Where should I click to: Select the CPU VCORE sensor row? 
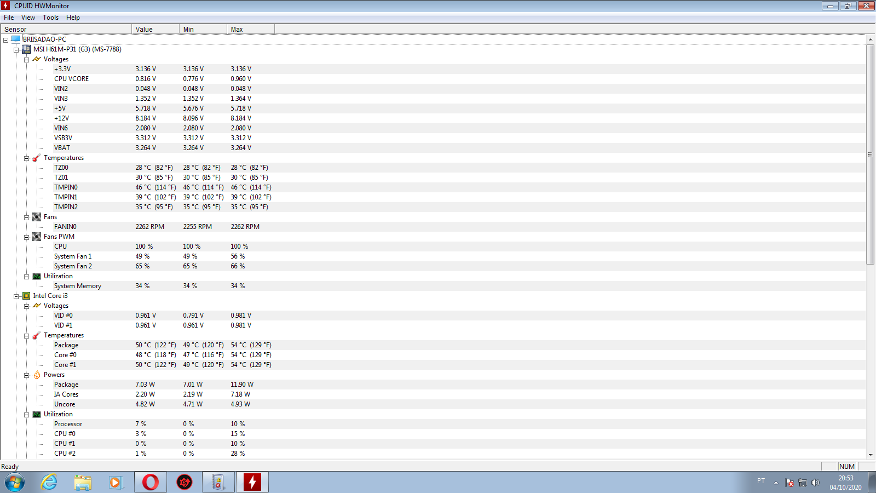pos(433,79)
